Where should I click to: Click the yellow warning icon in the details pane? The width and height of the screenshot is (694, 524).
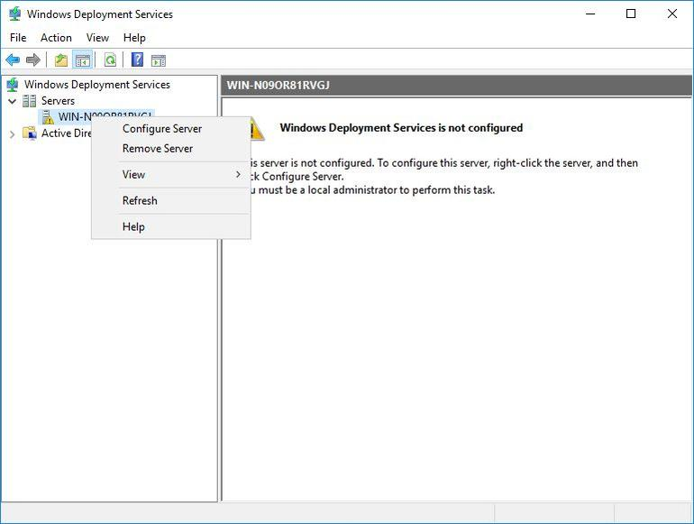[x=256, y=129]
